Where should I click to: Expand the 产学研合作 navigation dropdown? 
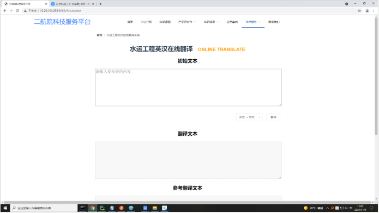187,22
